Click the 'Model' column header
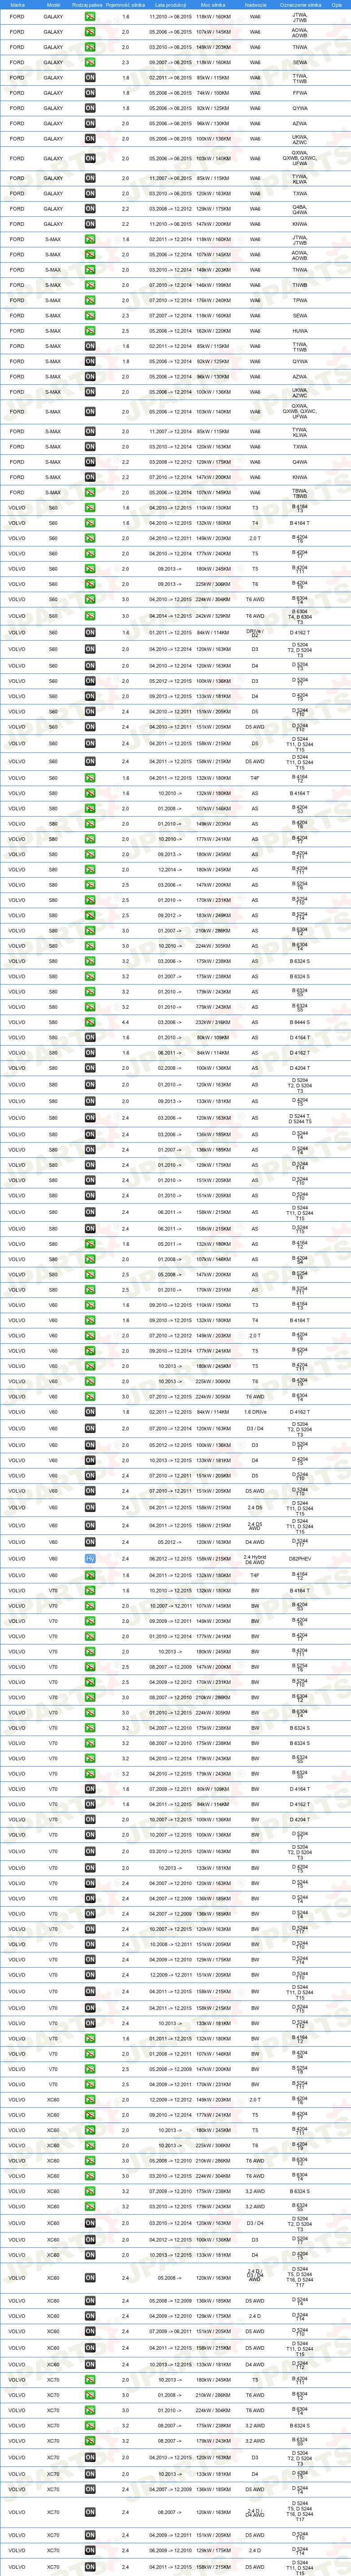The width and height of the screenshot is (351, 2576). click(x=53, y=5)
